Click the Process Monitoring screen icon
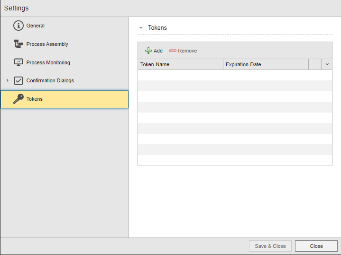Screen dimensions: 341x255 pos(18,62)
